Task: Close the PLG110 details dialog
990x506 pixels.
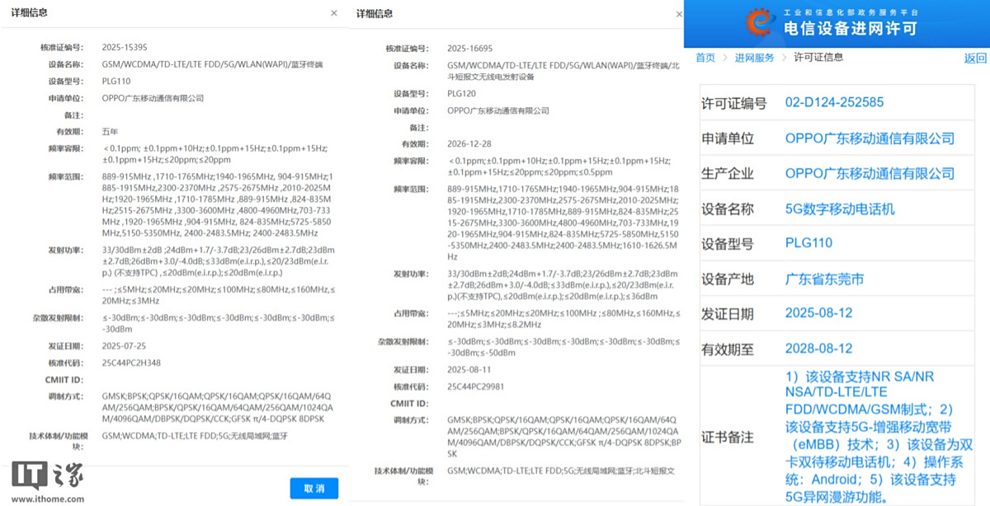Action: 333,13
